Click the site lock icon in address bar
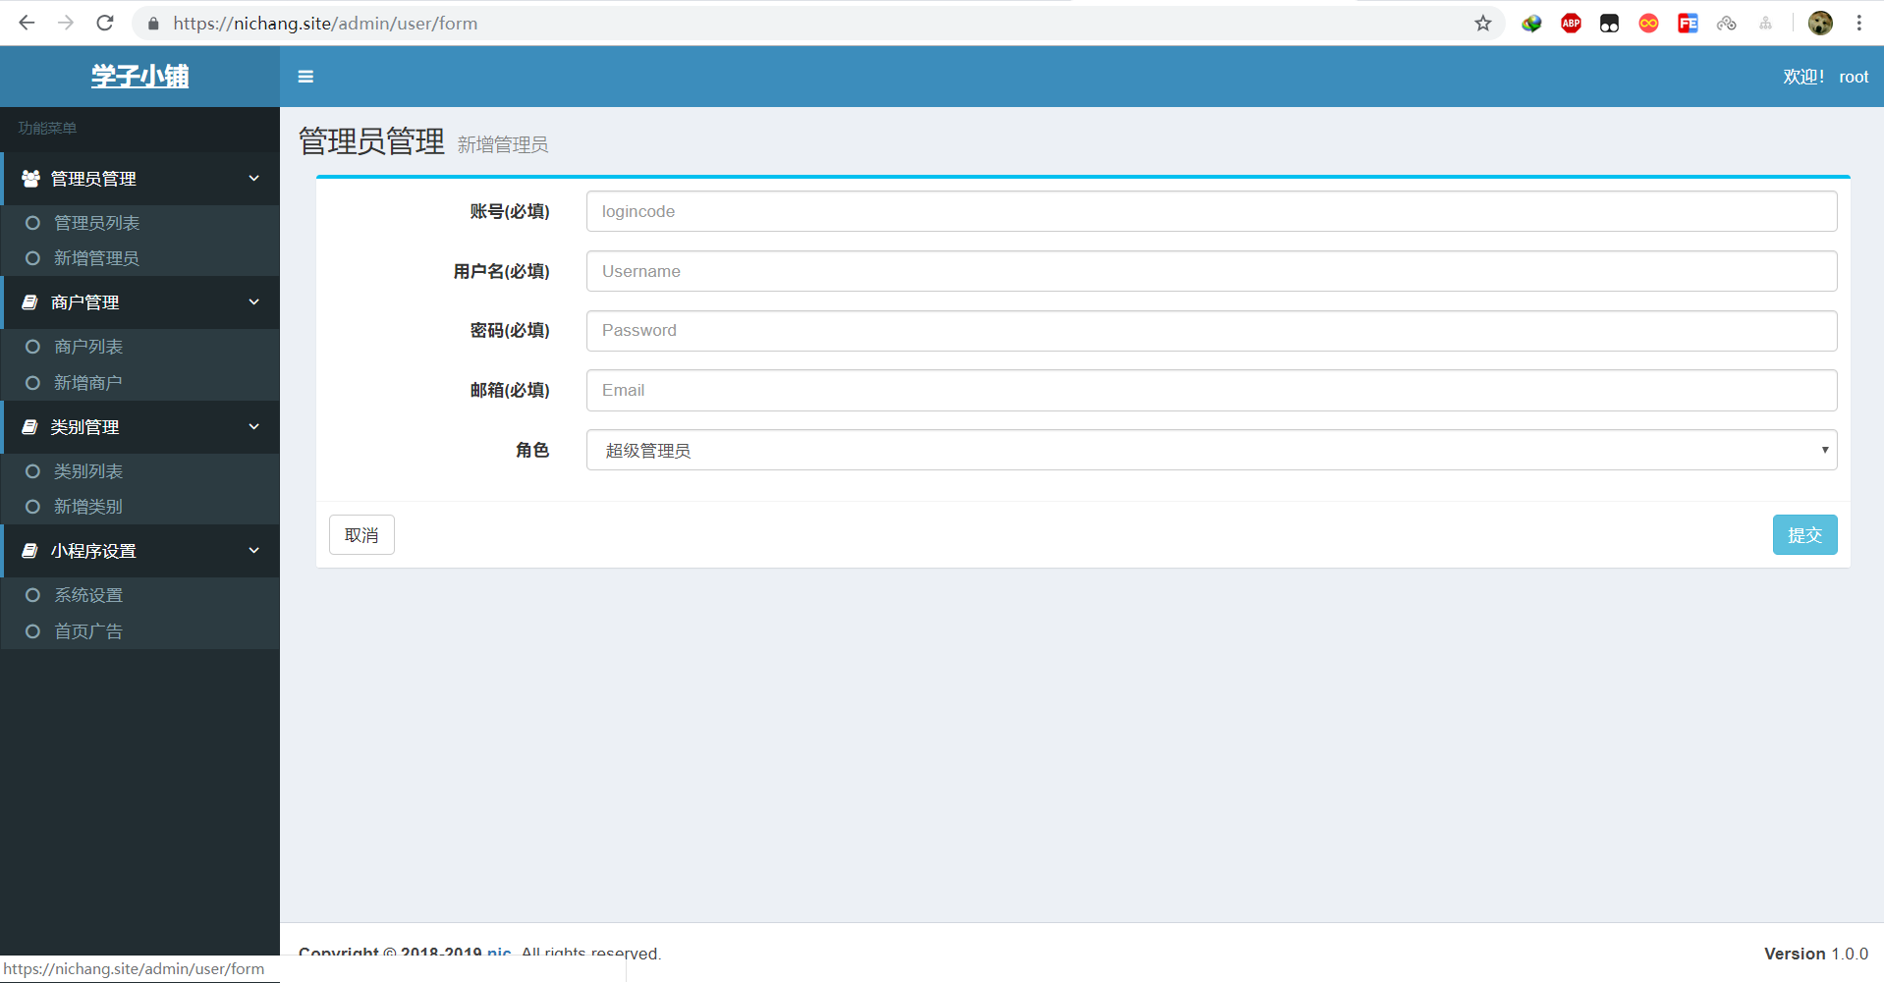Image resolution: width=1884 pixels, height=983 pixels. coord(153,23)
